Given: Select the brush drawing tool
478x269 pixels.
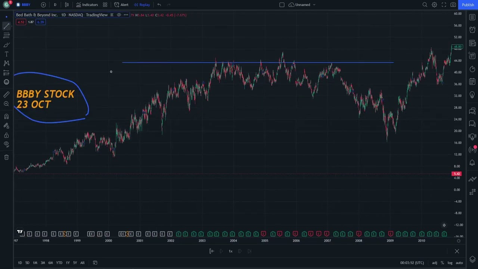Looking at the screenshot, I should pos(6,45).
